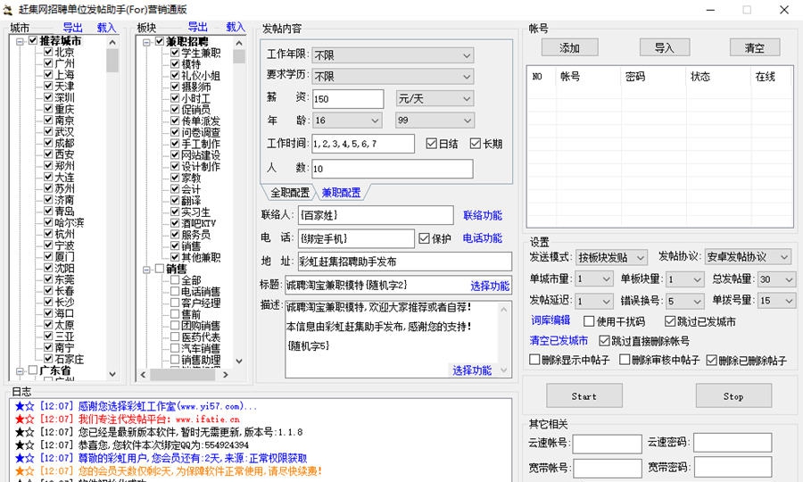Switch to the 兼职配置 tab

[341, 193]
